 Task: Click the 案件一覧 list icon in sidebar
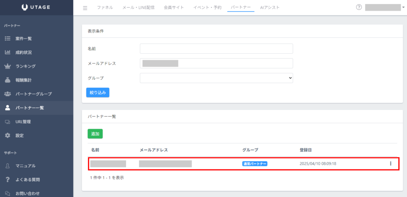(x=7, y=39)
